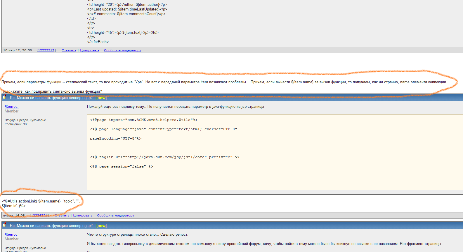The height and width of the screenshot is (252, 463).
Task: Click the [new] badge above the 'Сделаю репост' post
Action: click(x=101, y=226)
